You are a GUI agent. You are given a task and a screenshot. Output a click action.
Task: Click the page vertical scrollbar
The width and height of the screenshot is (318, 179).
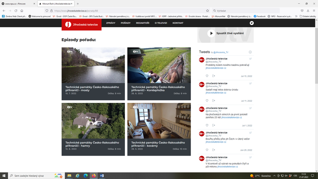point(317,56)
